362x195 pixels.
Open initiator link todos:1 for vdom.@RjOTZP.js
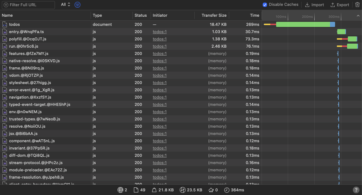[x=159, y=75]
